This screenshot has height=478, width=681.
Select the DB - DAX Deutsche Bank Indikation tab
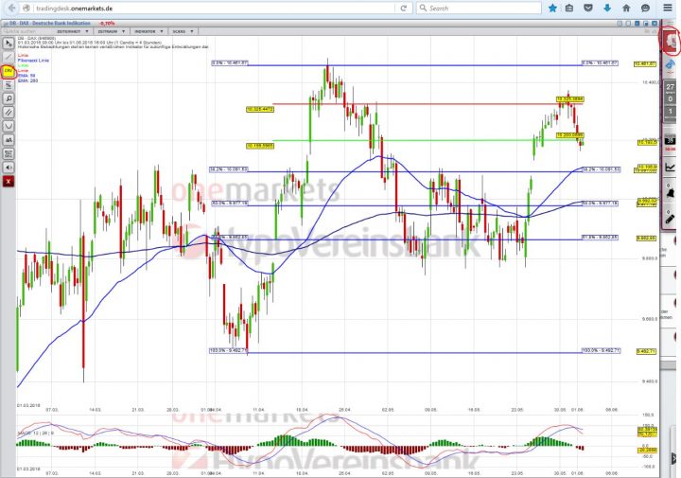49,23
